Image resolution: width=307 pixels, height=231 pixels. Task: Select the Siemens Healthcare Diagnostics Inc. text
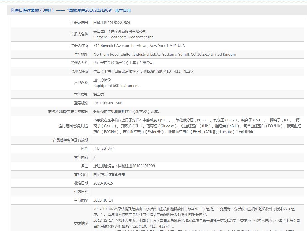tap(124, 37)
